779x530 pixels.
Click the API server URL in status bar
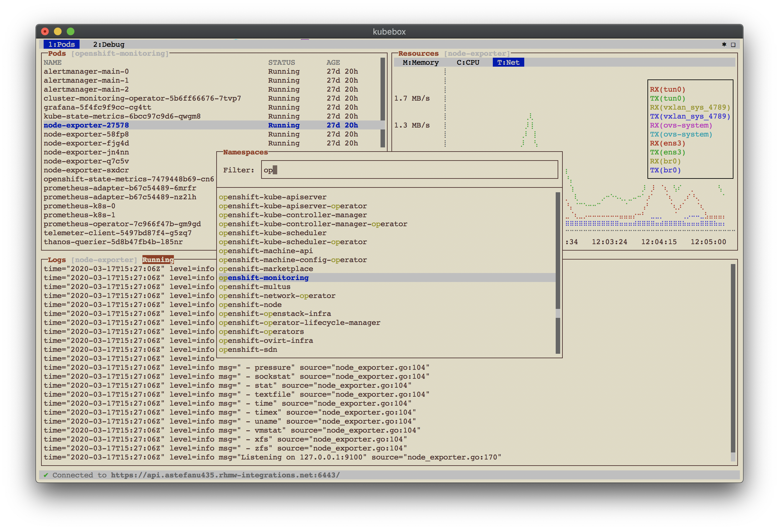pos(225,475)
